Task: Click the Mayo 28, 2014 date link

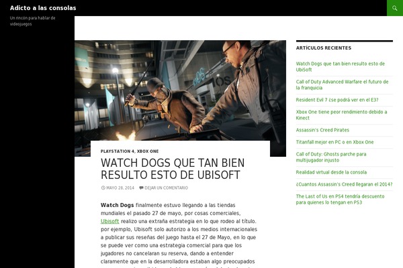Action: 120,188
